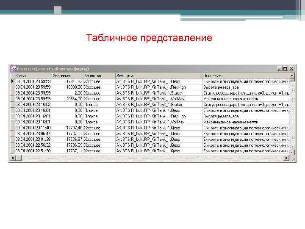Select time cell 08.04.2004 22:56:32
Image resolution: width=305 pixels, height=229 pixels.
click(x=33, y=145)
